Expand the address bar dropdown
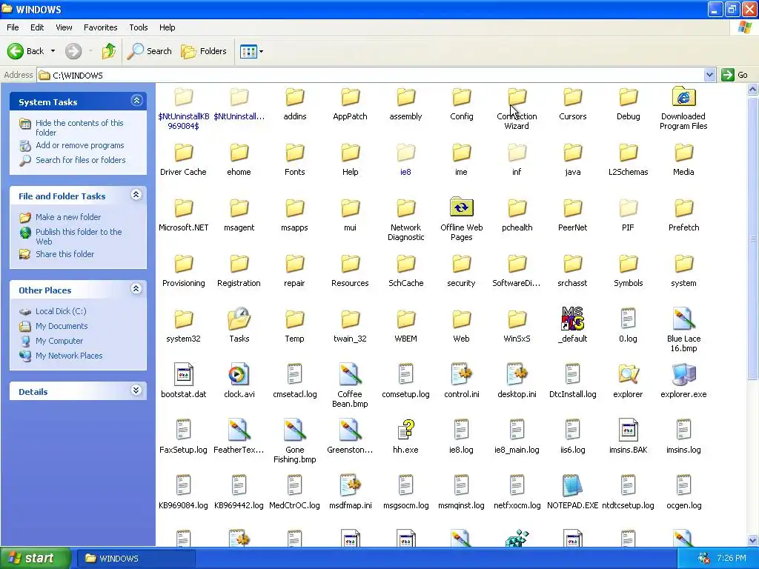 pos(709,75)
